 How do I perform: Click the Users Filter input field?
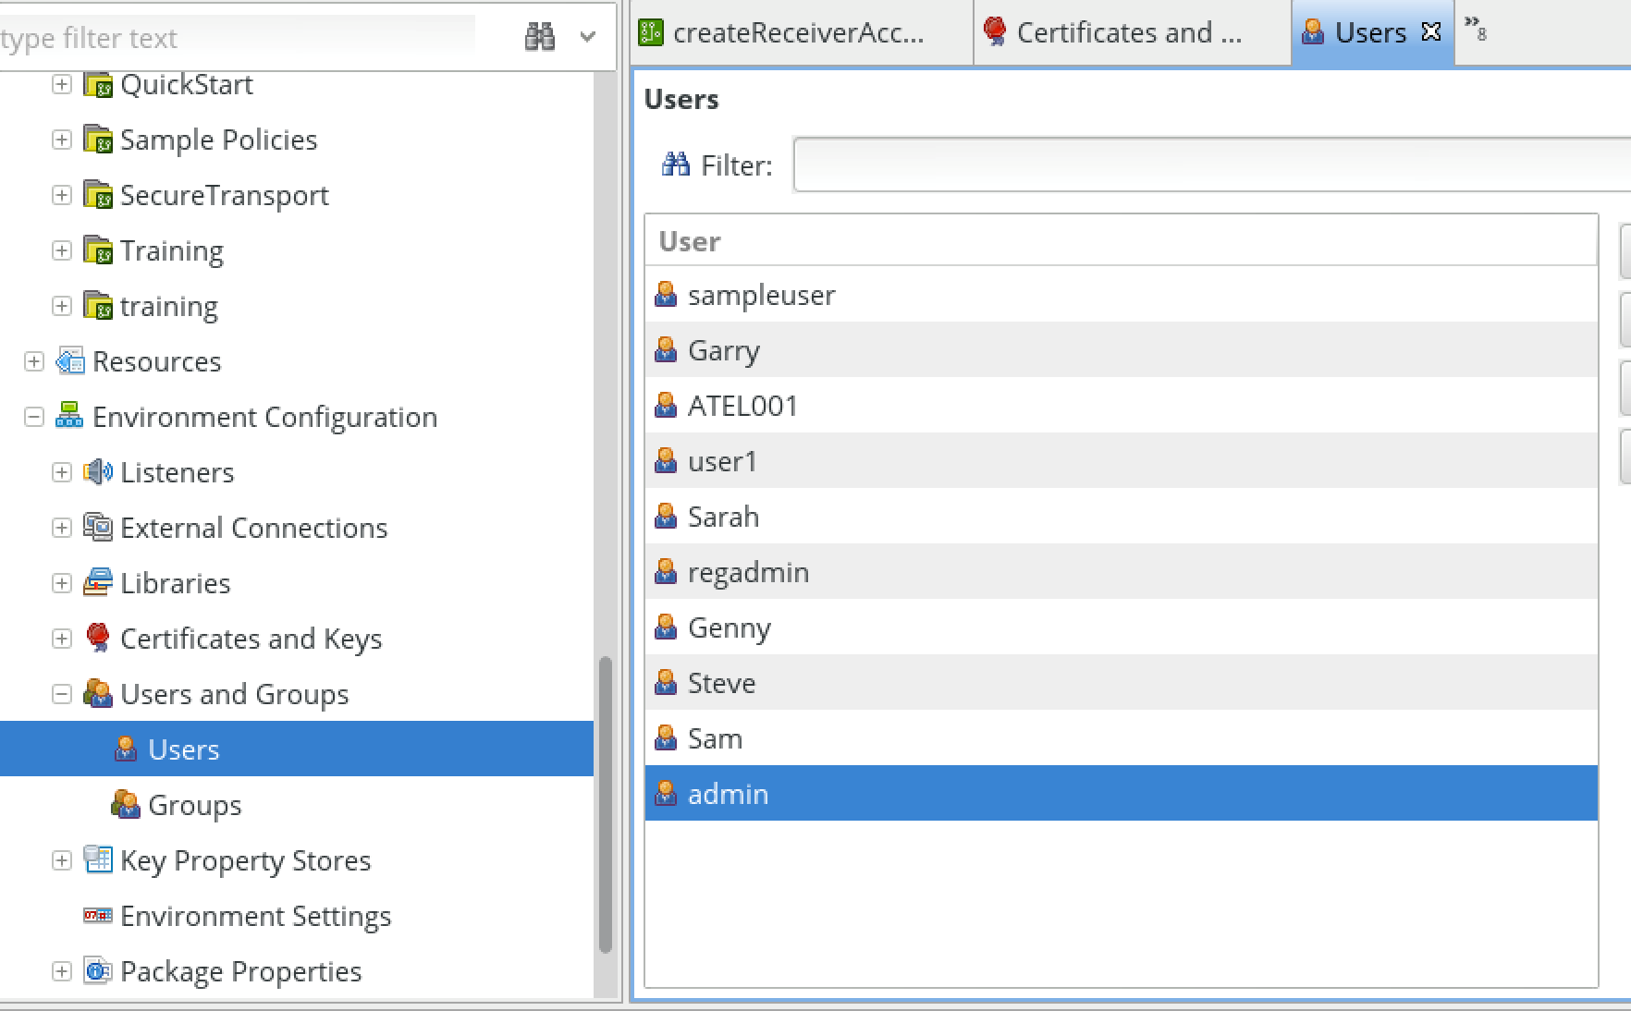[x=1212, y=164]
